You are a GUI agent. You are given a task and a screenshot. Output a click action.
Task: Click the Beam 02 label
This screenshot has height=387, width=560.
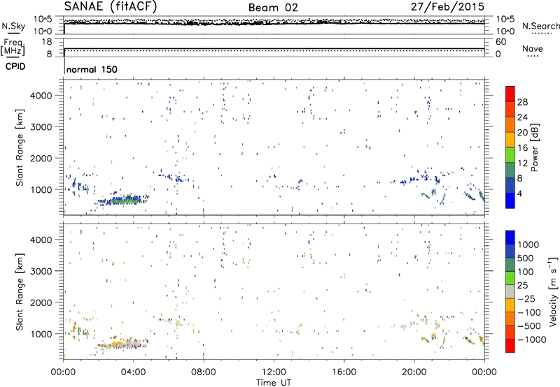tap(273, 8)
